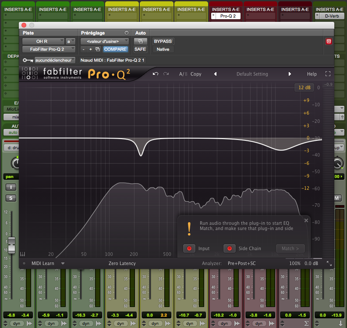Toggle the I input monitor button
Image resolution: width=347 pixels, height=328 pixels.
11,187
